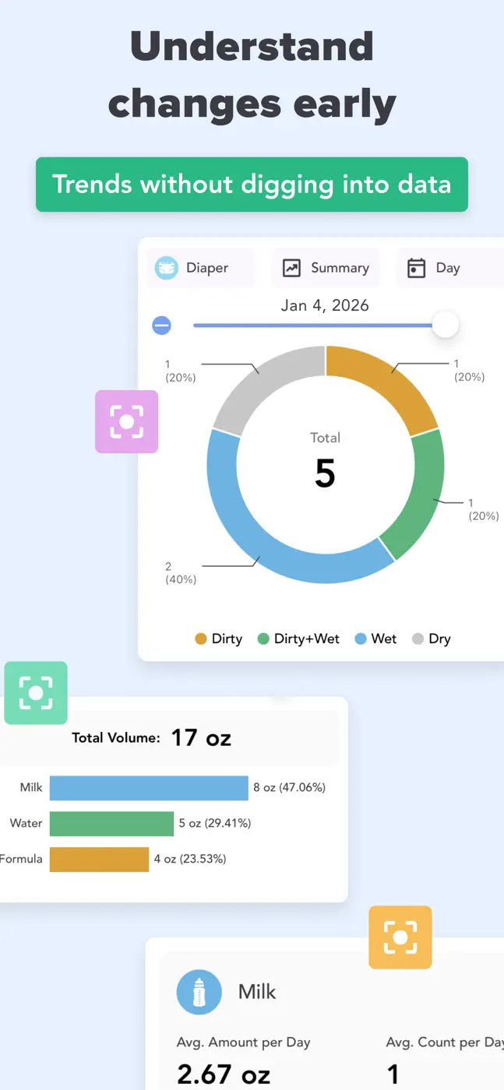504x1090 pixels.
Task: Open the Summary view dropdown
Action: 325,268
